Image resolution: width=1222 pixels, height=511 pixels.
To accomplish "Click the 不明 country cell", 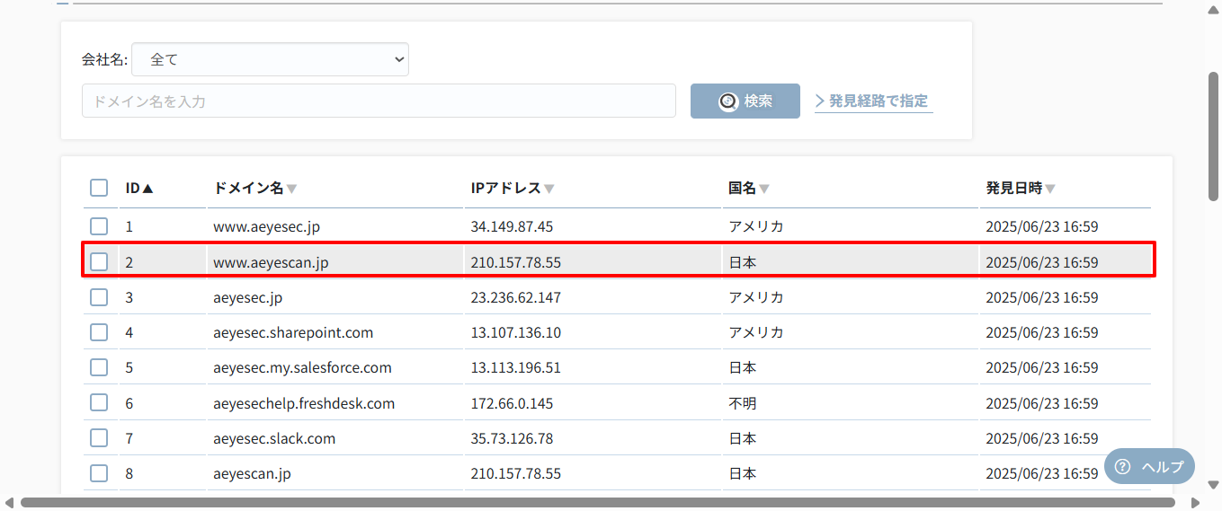I will pyautogui.click(x=742, y=403).
